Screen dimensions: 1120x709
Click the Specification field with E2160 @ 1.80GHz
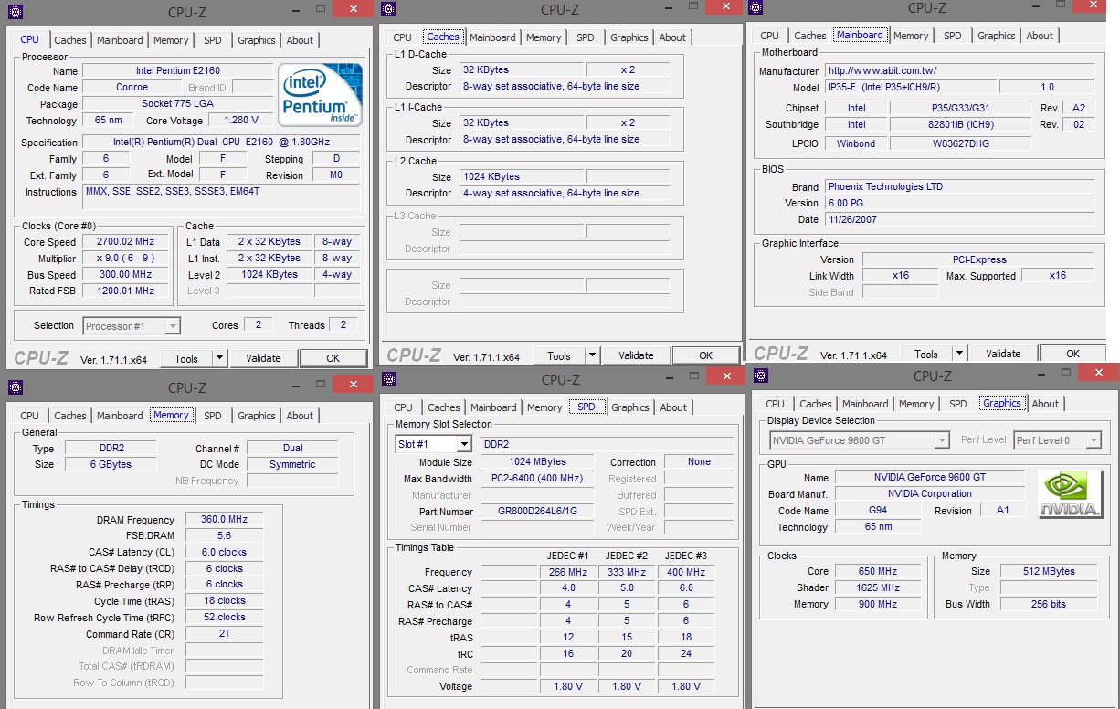223,143
